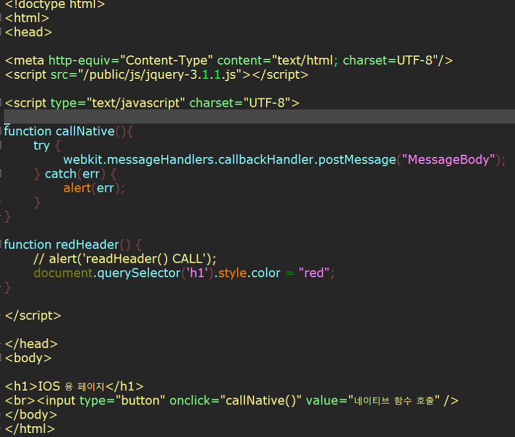Click the src attribute of the jquery script tag
The height and width of the screenshot is (437, 515).
pyautogui.click(x=60, y=75)
